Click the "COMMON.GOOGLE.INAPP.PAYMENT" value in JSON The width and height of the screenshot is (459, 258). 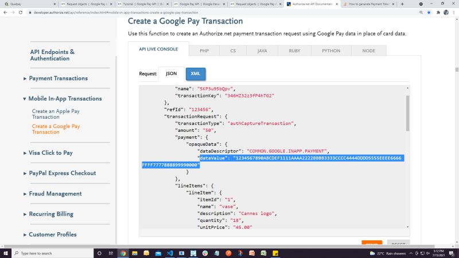pyautogui.click(x=286, y=151)
